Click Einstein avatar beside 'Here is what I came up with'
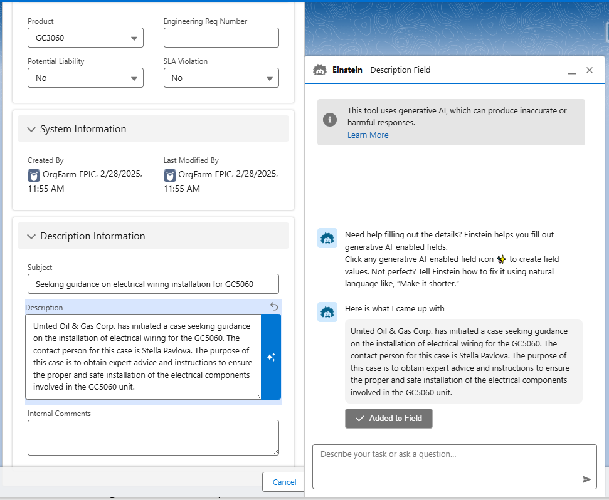 click(x=327, y=312)
